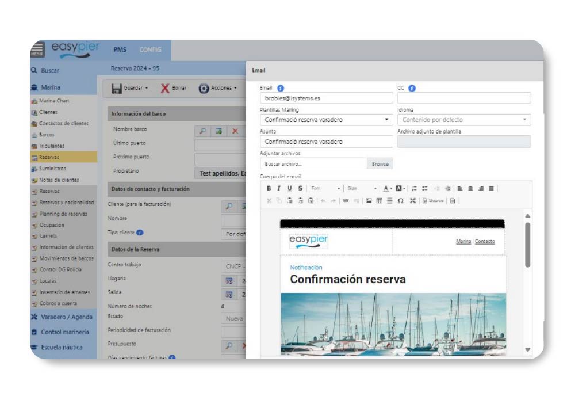
Task: Toggle Source view in the email editor
Action: point(432,200)
